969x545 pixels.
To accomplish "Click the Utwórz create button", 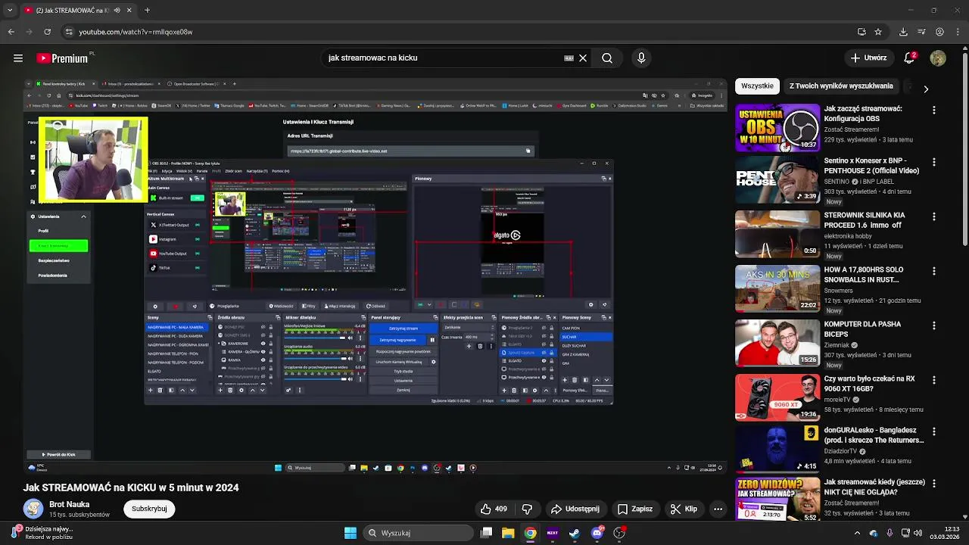I will pyautogui.click(x=868, y=58).
